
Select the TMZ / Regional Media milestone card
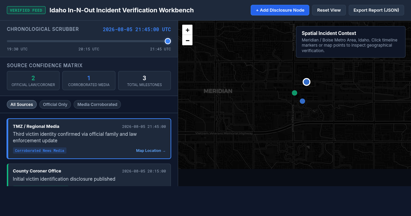coord(89,139)
